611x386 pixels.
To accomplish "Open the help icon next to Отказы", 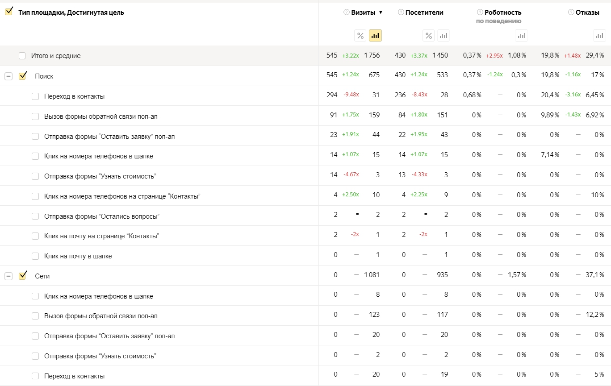I will point(571,12).
